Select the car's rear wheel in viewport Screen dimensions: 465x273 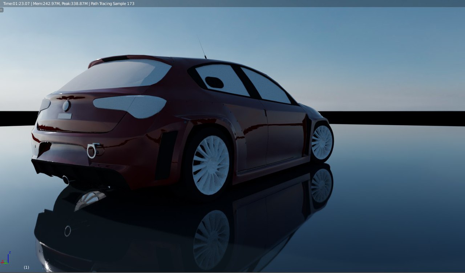(210, 165)
